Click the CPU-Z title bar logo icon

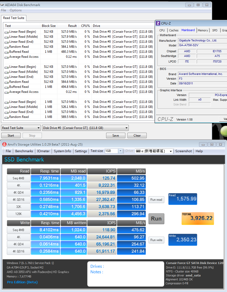coord(158,23)
